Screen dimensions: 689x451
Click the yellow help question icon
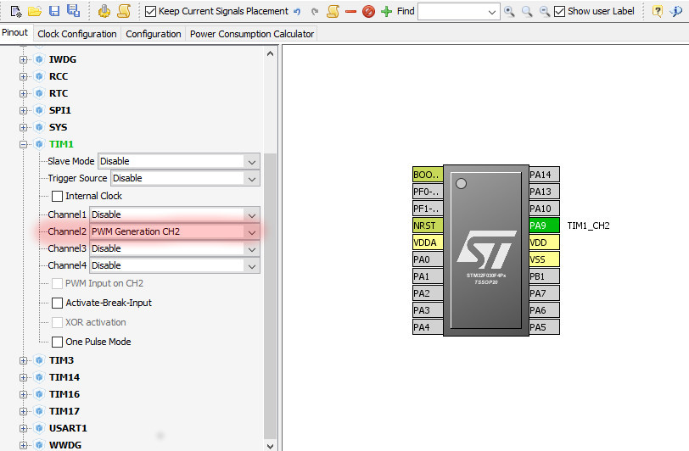(658, 11)
